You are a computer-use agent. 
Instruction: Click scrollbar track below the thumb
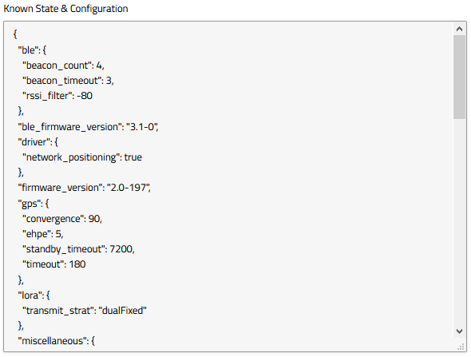(459, 222)
